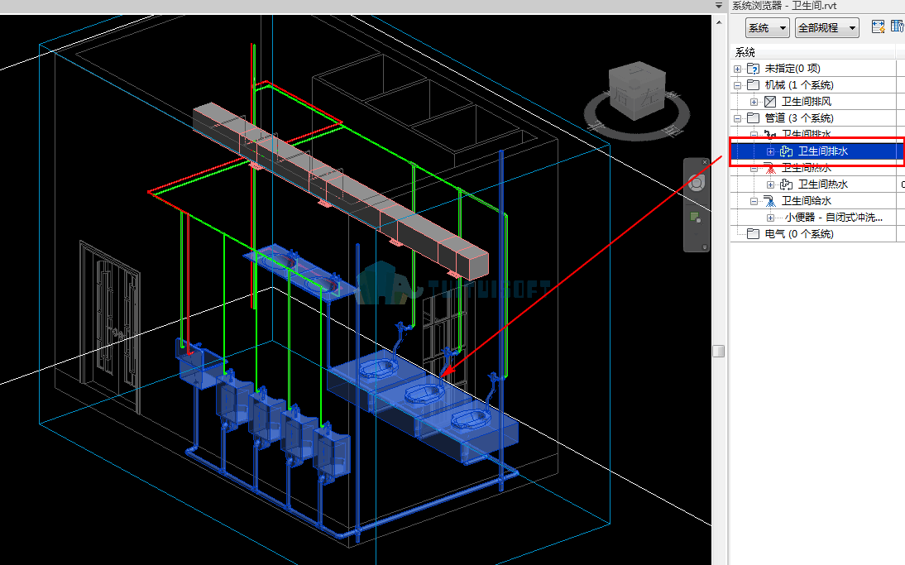
Task: Expand the 未指定(0 项) node
Action: [x=737, y=69]
